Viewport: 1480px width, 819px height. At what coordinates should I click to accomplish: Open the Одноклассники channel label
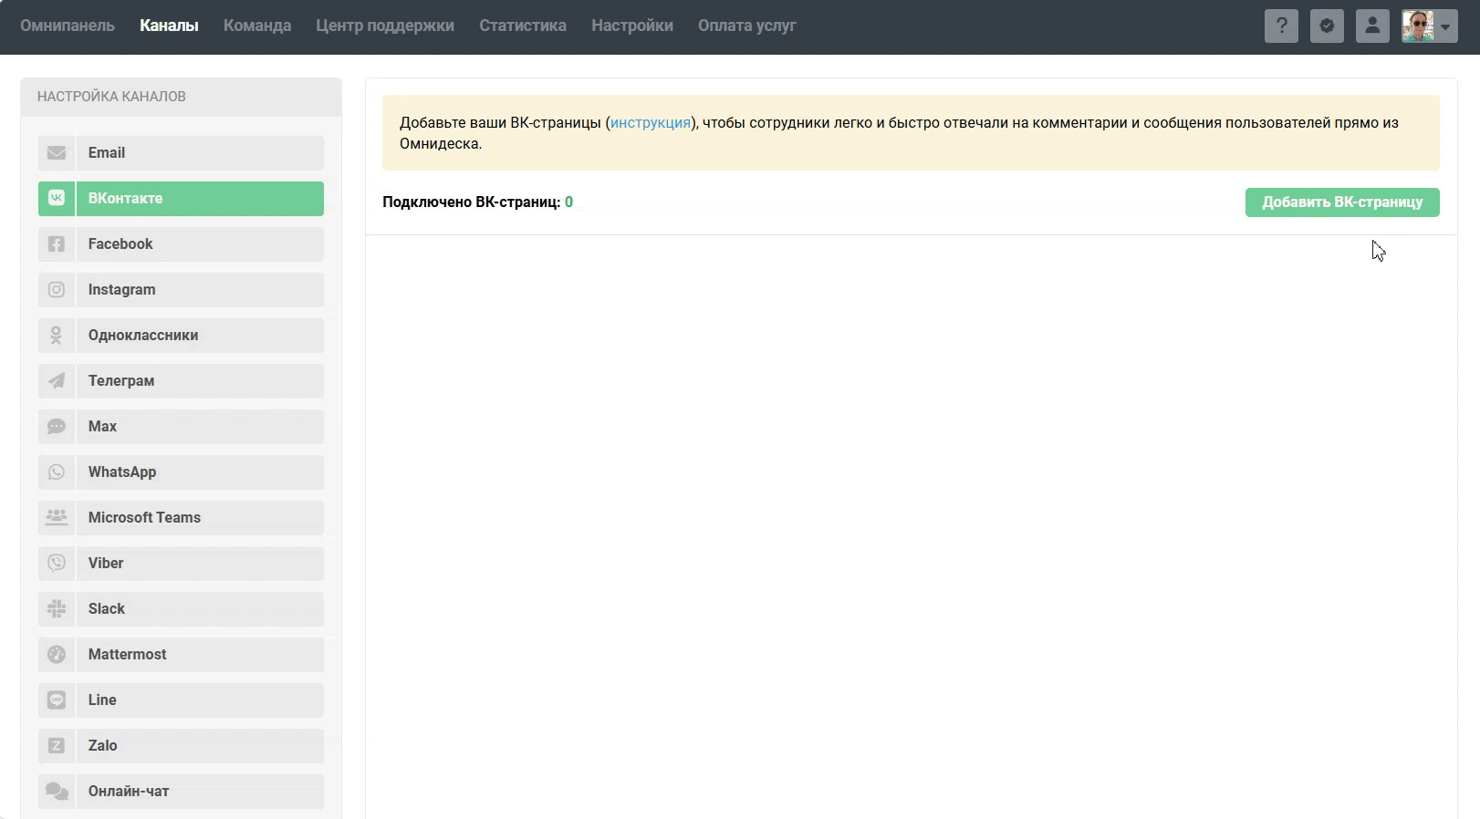143,336
